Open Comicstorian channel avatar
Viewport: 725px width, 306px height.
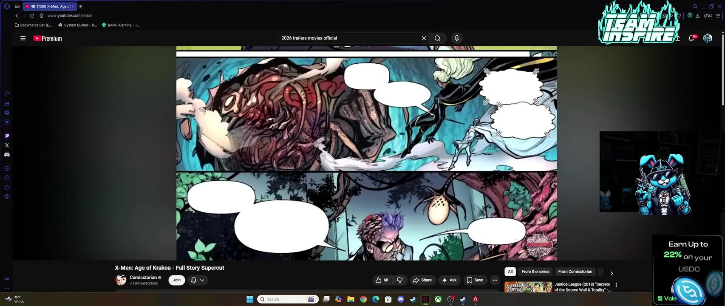(x=121, y=280)
